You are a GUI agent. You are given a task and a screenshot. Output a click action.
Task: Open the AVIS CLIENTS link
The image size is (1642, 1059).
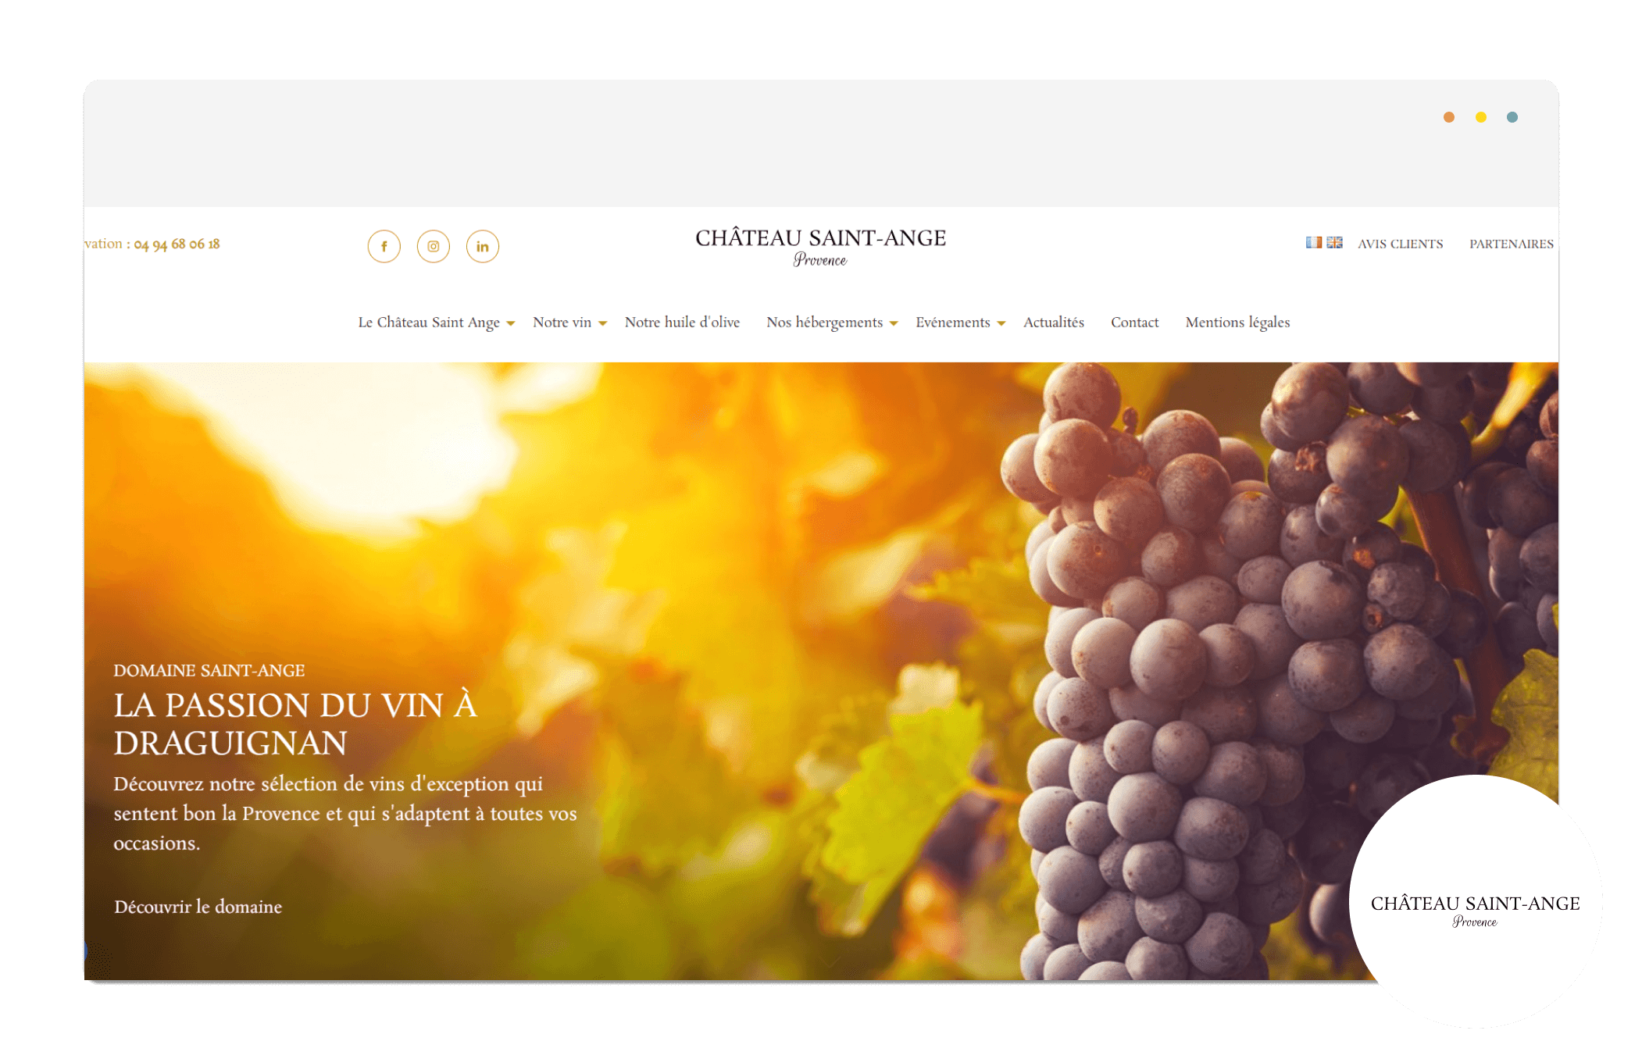[x=1400, y=244]
